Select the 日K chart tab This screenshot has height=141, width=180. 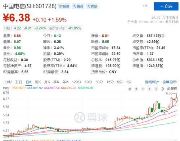click(x=29, y=82)
